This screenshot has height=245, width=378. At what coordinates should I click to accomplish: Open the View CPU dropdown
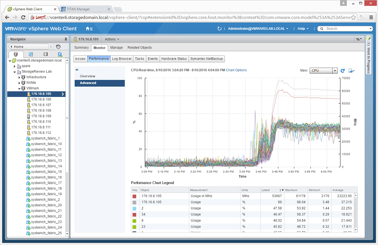point(334,71)
